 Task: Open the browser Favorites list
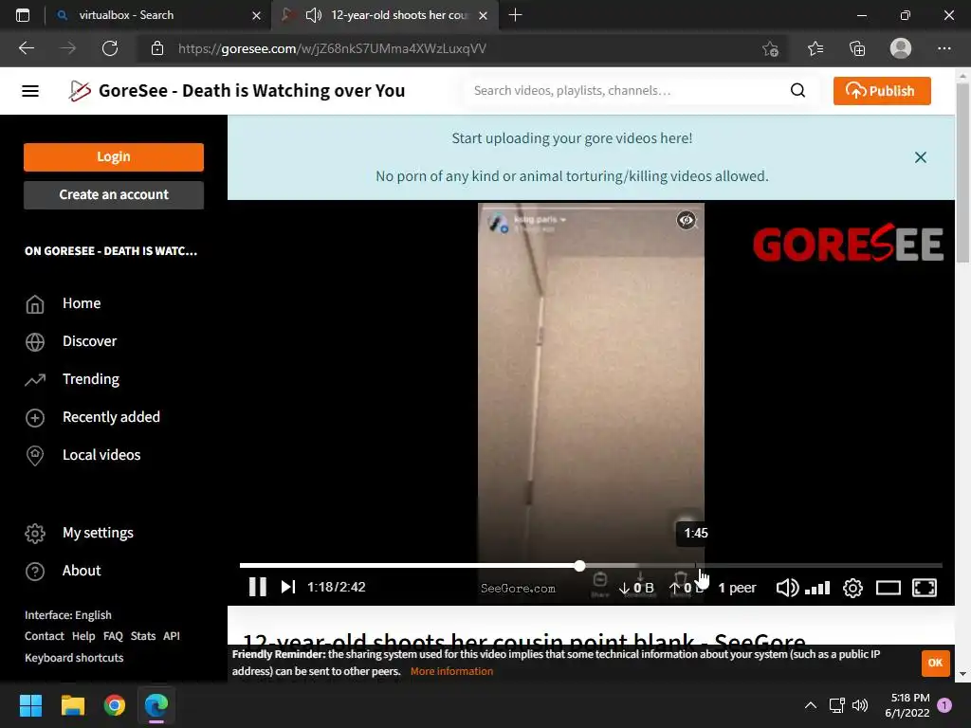(815, 48)
